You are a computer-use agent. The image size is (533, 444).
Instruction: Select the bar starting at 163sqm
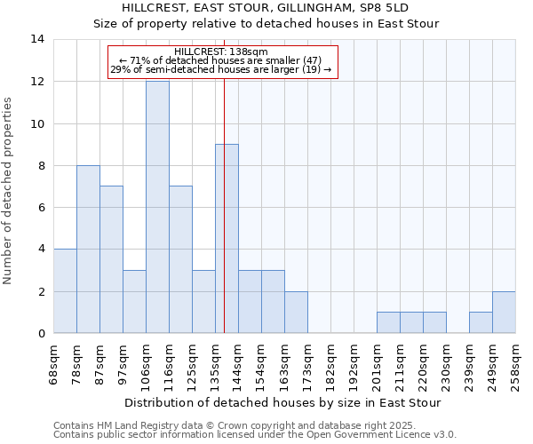297,313
